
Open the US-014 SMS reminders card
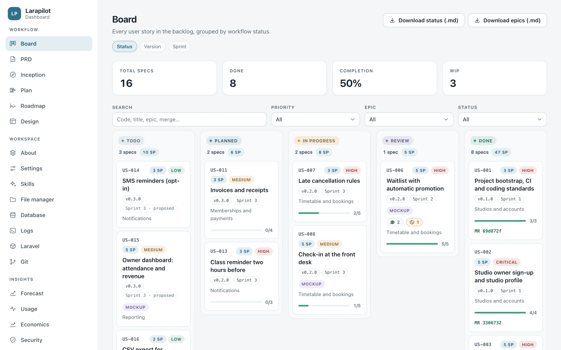point(153,194)
